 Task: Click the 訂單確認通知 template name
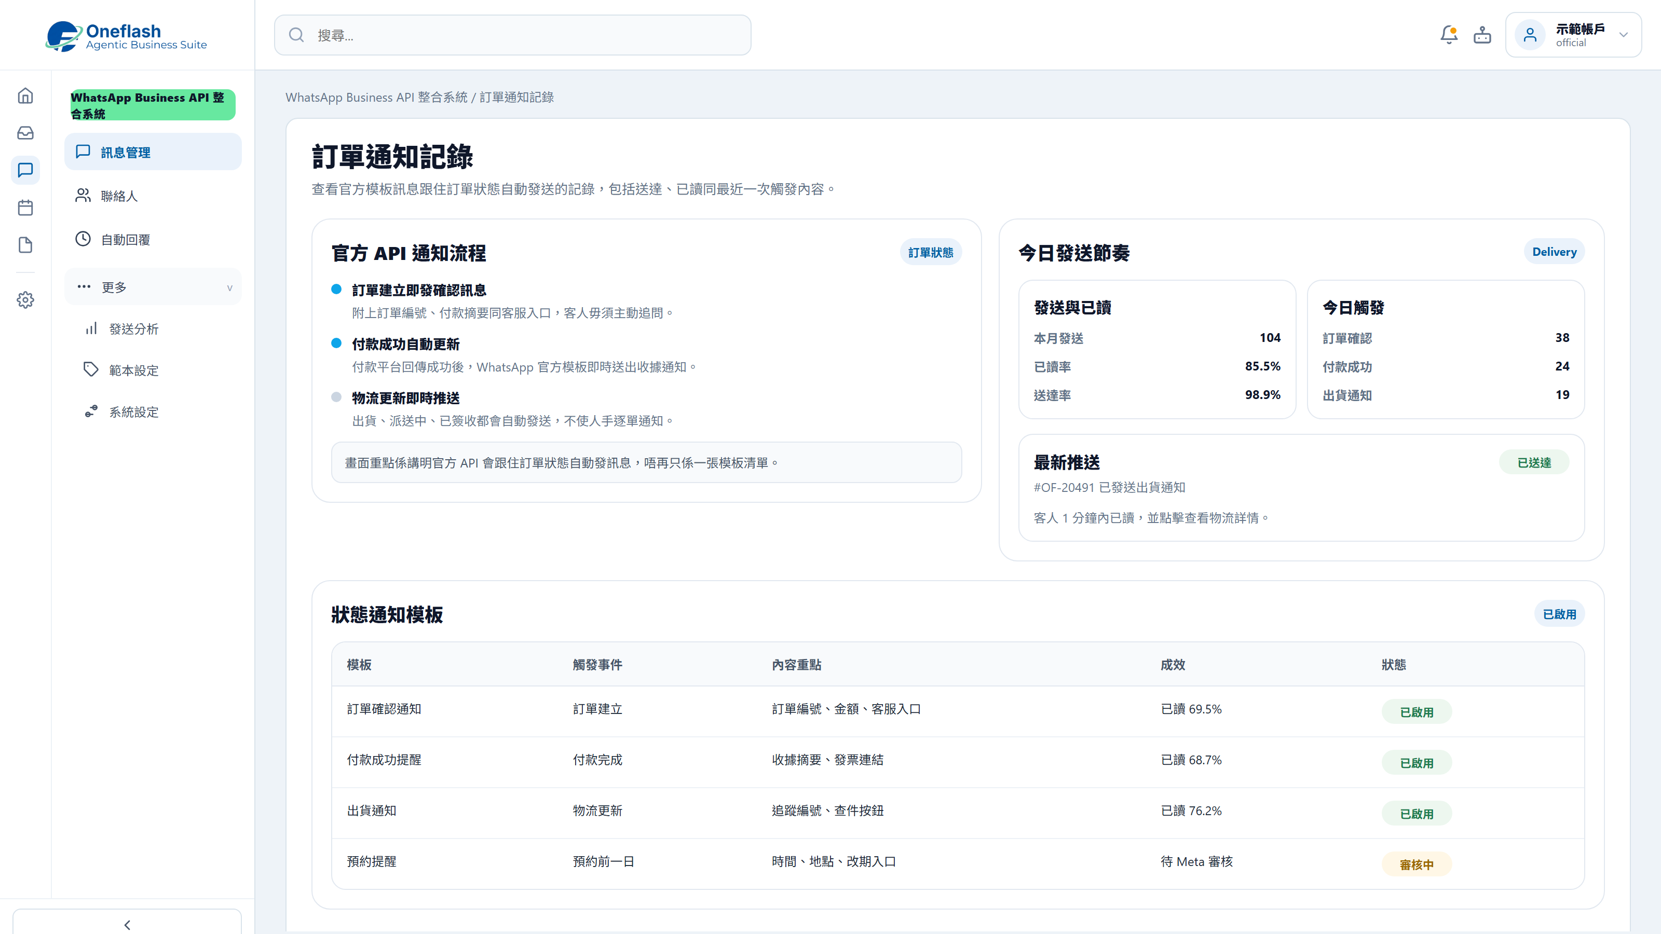(x=384, y=708)
